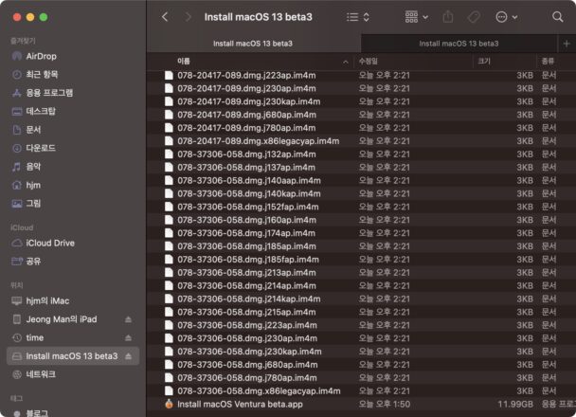Eject the Jeong Man iPad device
This screenshot has height=417, width=576.
pyautogui.click(x=129, y=318)
